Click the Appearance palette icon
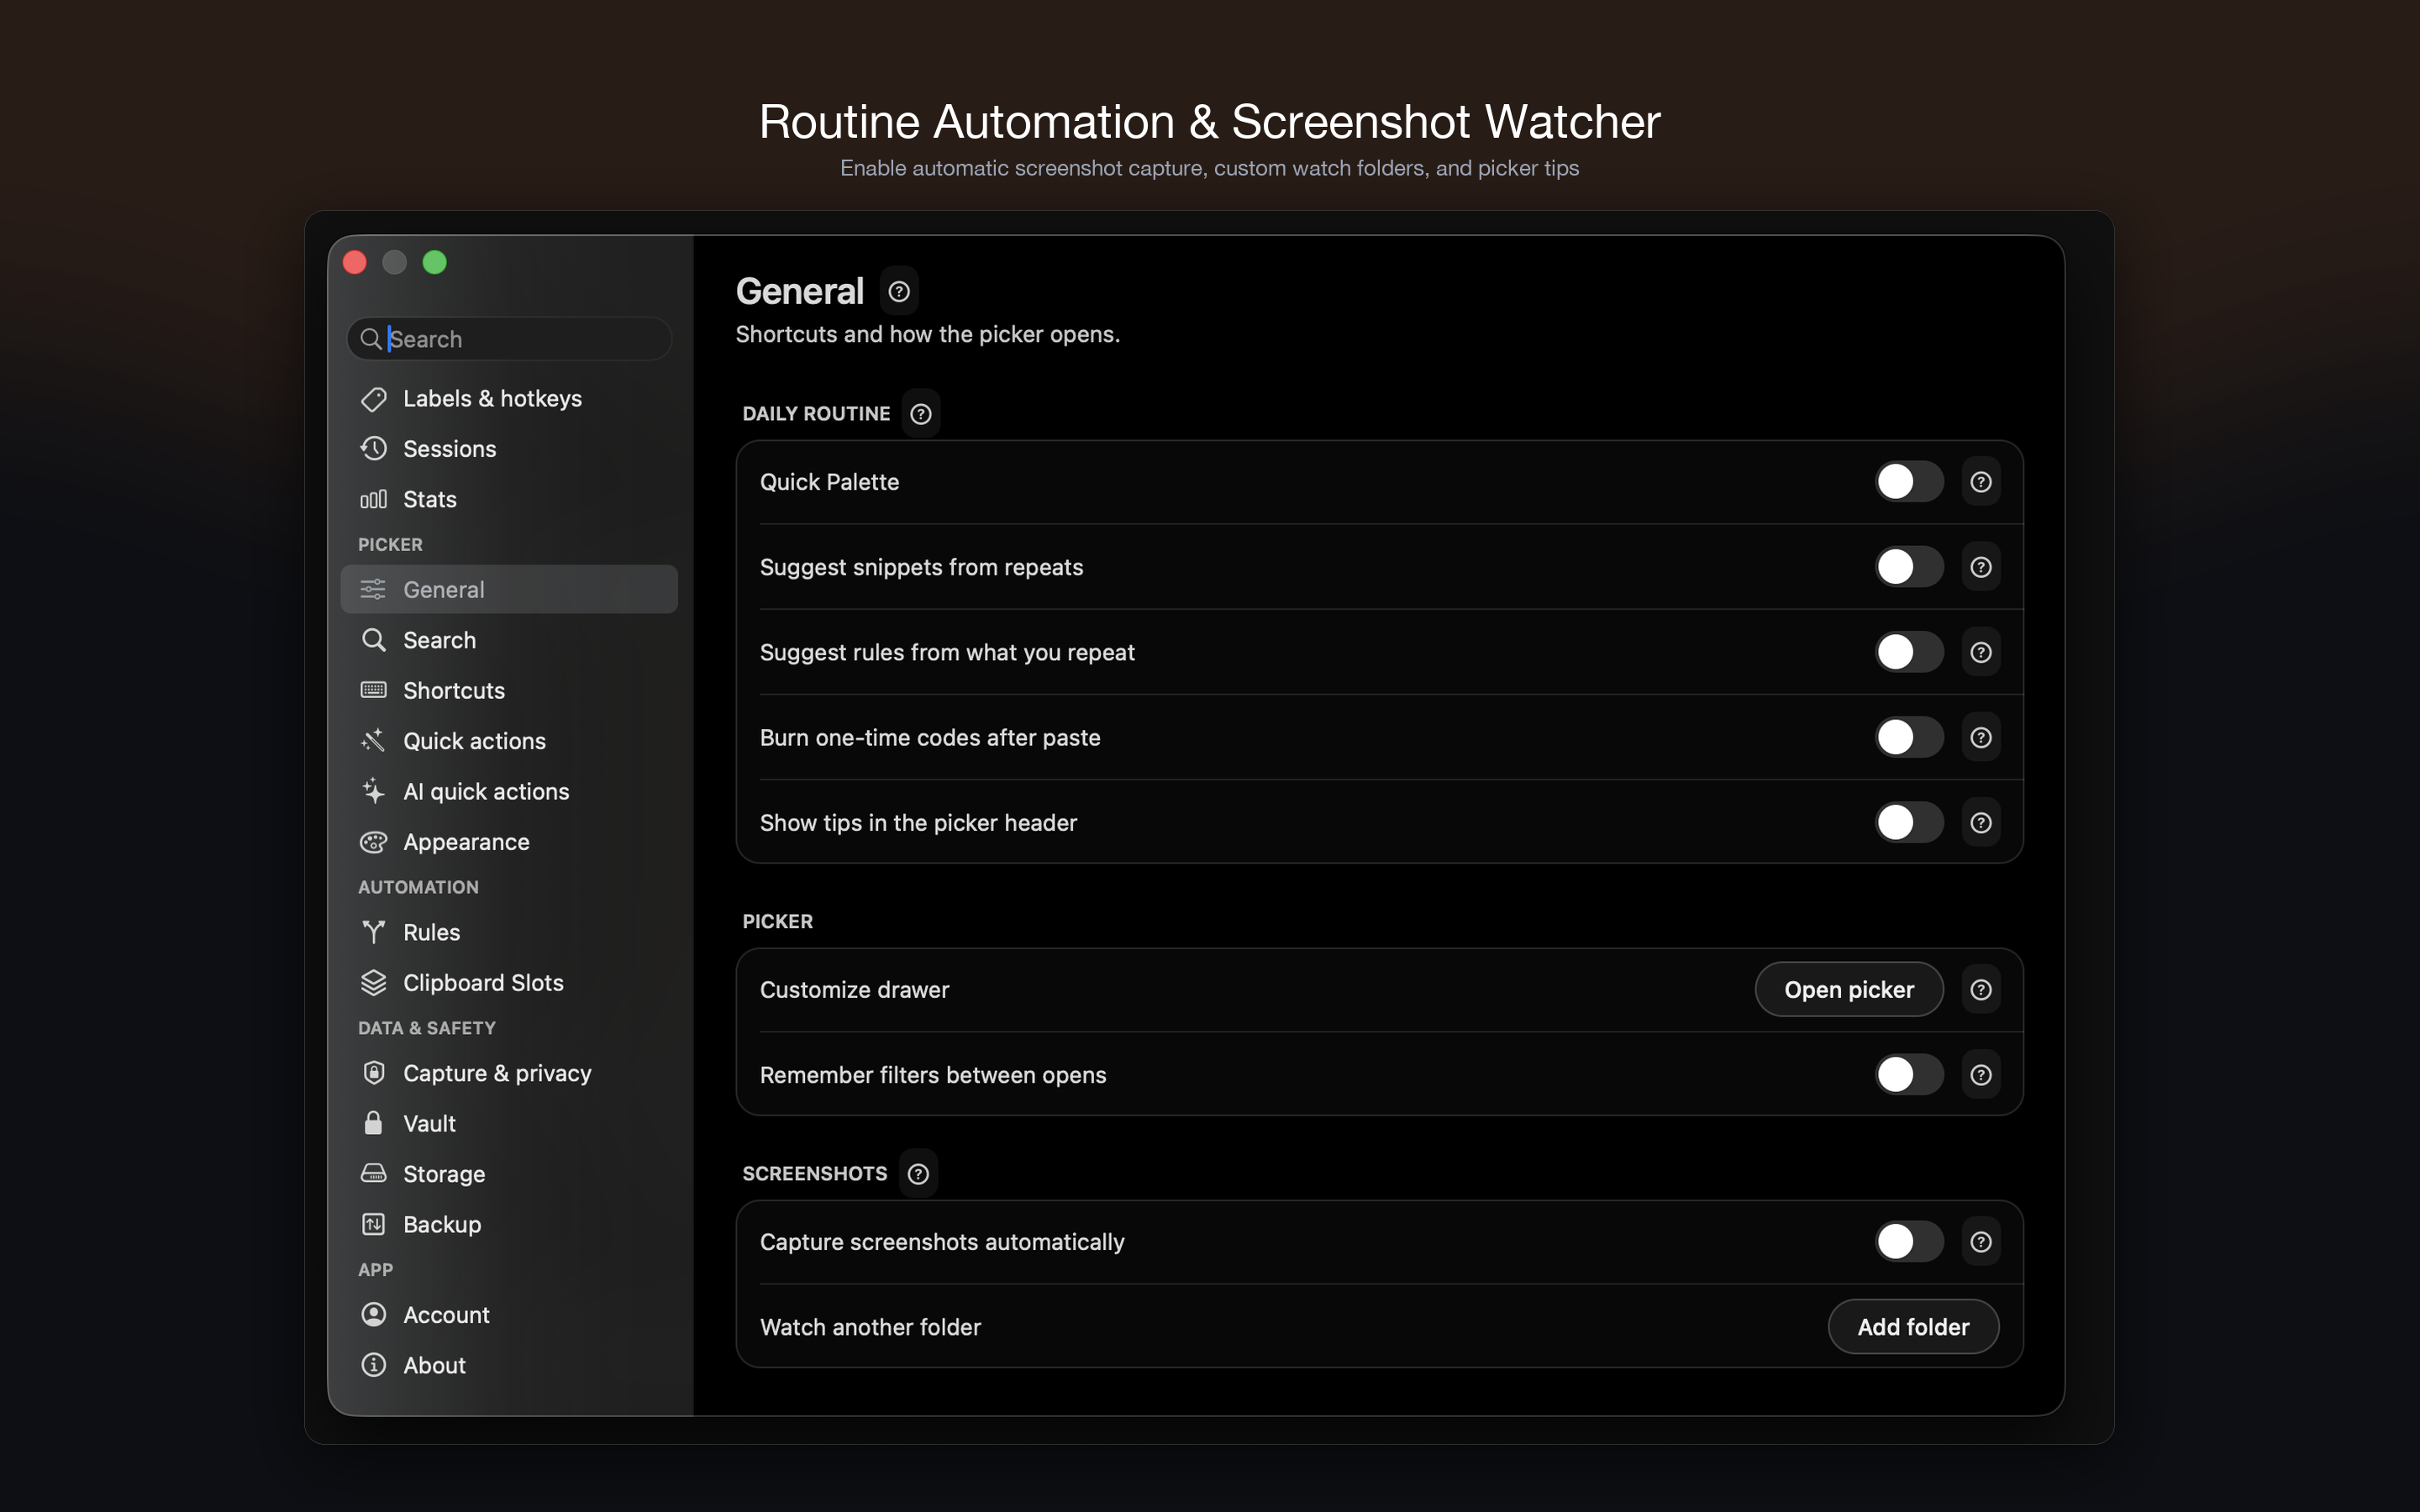Image resolution: width=2420 pixels, height=1512 pixels. click(x=373, y=842)
